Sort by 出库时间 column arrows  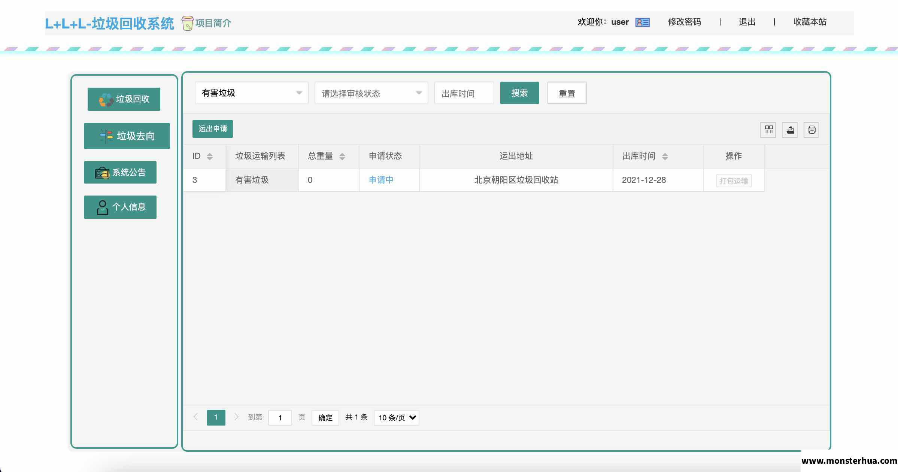(x=665, y=156)
